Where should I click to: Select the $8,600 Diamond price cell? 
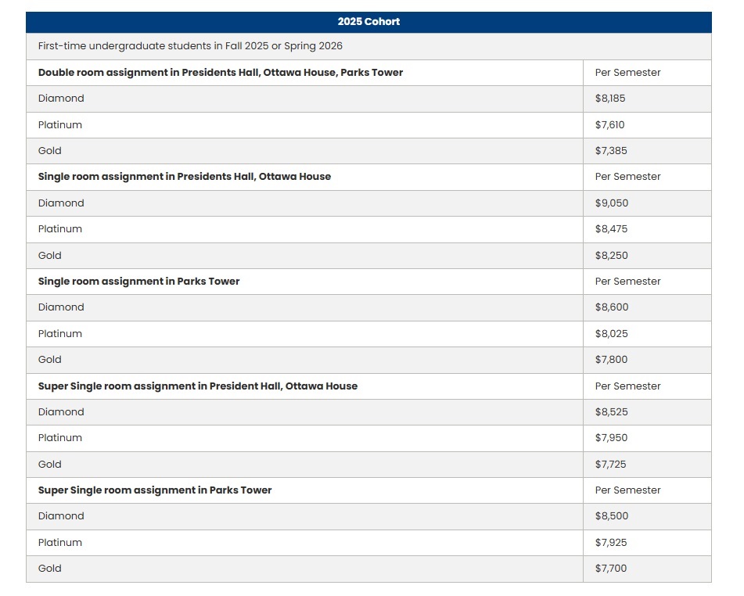612,307
